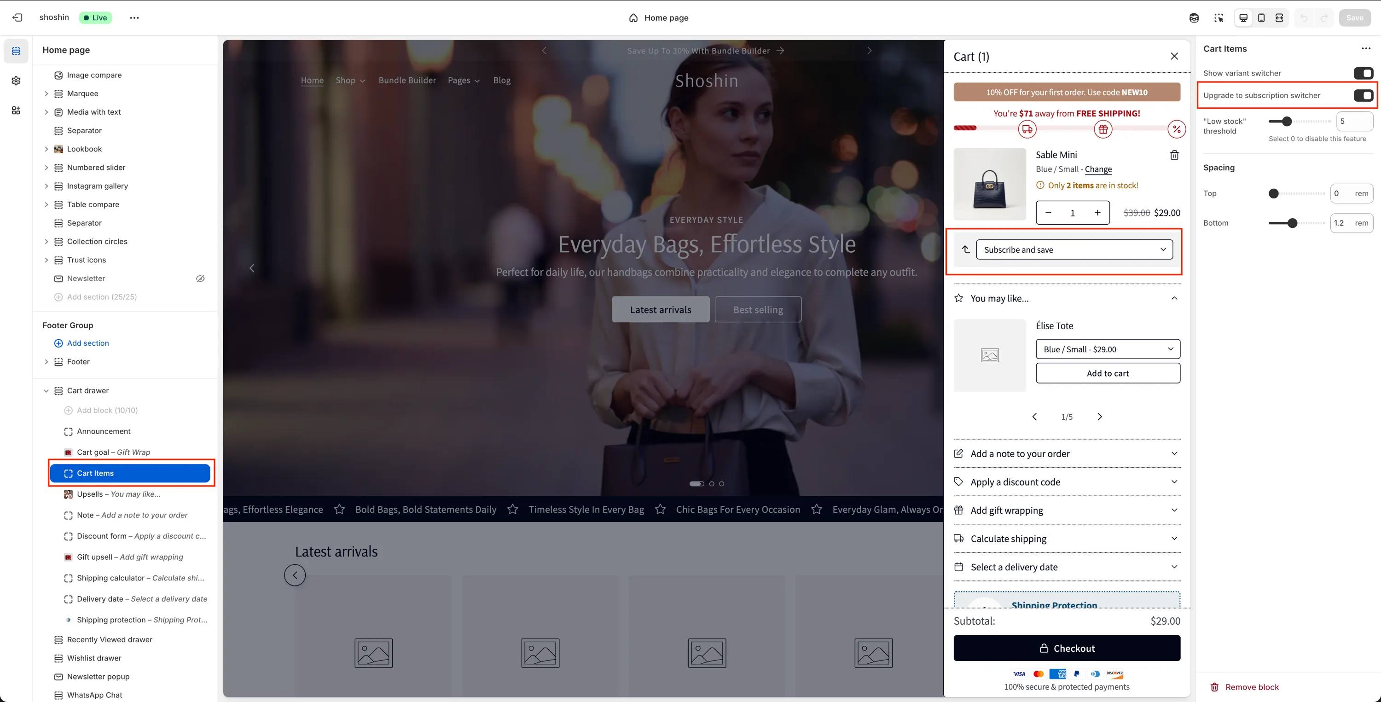Image resolution: width=1381 pixels, height=702 pixels.
Task: Open the app embeds icon
Action: tap(16, 110)
